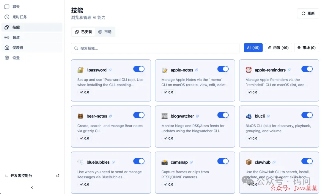Viewport: 321px width, 194px height.
Task: Open the bear-notes skill title
Action: 97,116
